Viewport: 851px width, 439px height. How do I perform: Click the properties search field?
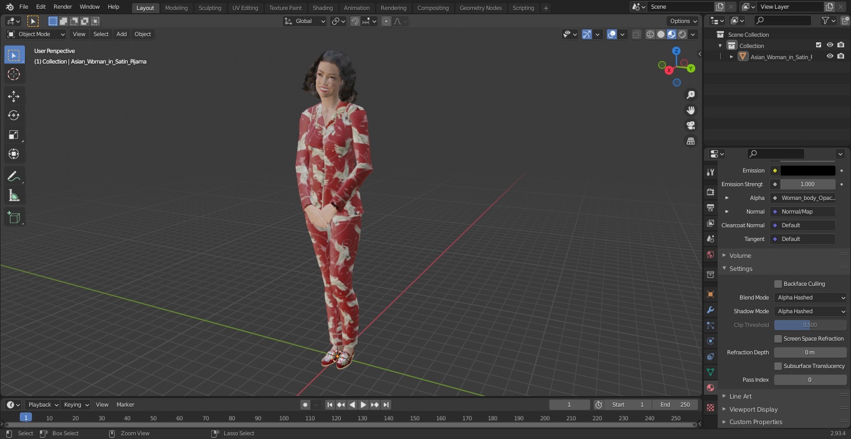[776, 154]
